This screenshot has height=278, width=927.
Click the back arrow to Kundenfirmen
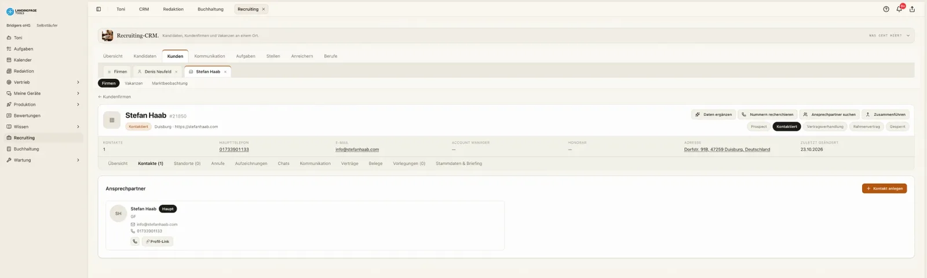pos(100,97)
